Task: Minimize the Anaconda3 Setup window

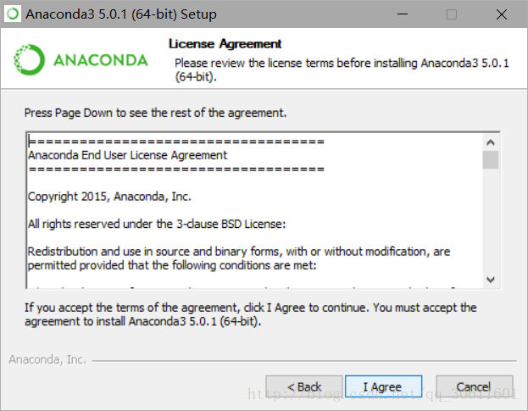Action: pyautogui.click(x=403, y=14)
